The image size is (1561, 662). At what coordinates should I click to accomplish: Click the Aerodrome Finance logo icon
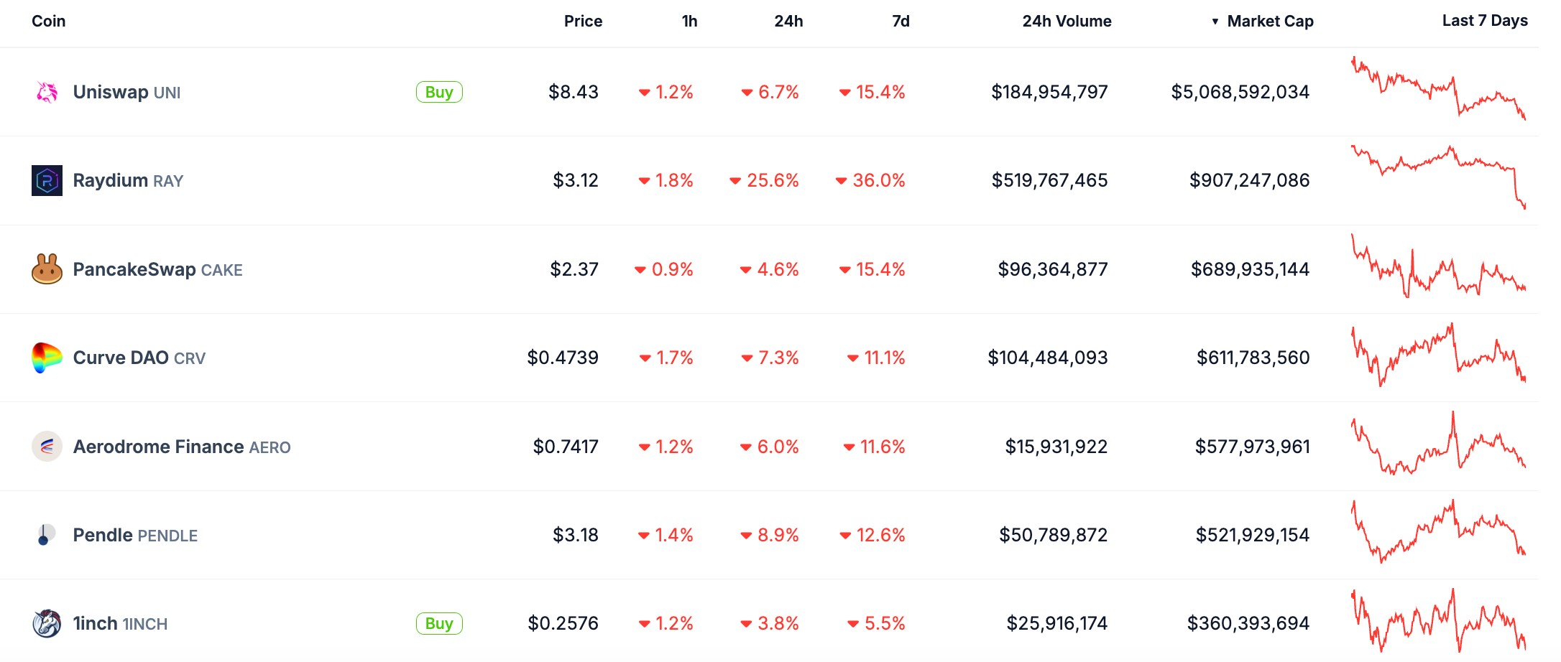pyautogui.click(x=47, y=447)
